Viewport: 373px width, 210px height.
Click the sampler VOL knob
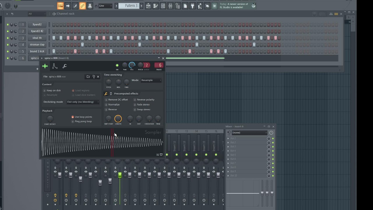(132, 65)
